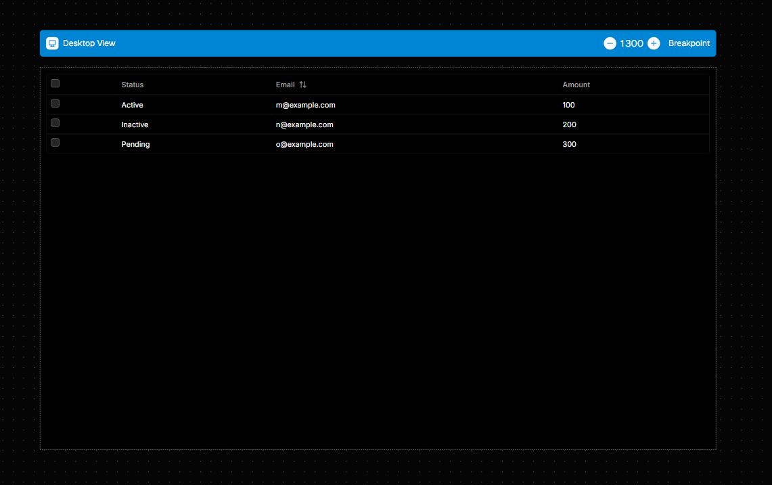Screen dimensions: 772x485
Task: Toggle the select-all checkbox in the header
Action: 55,83
